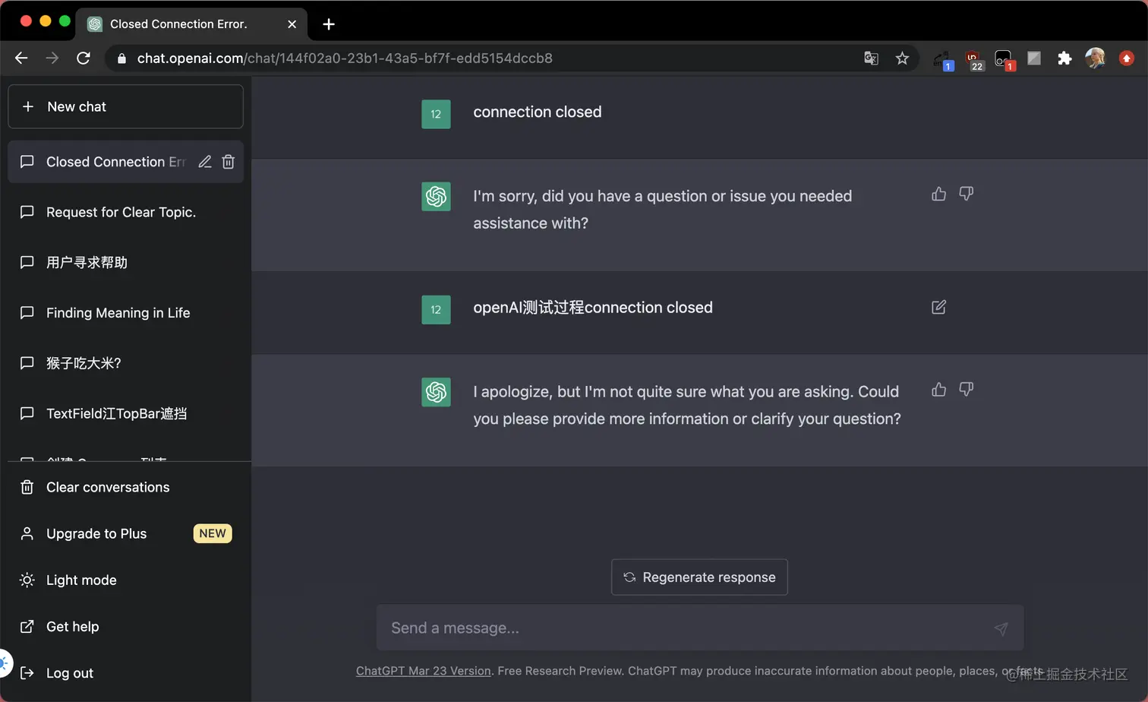Bookmark this page with the star icon
The image size is (1148, 702).
coord(902,58)
